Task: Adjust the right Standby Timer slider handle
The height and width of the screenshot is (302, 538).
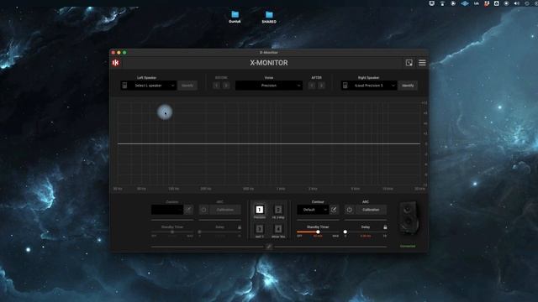Action: (318, 232)
